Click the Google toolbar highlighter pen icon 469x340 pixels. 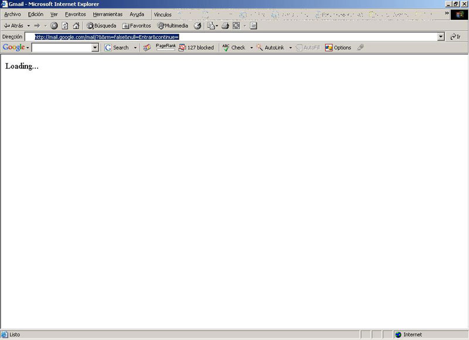click(360, 47)
